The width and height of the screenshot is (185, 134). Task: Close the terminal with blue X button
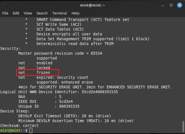pos(179,5)
